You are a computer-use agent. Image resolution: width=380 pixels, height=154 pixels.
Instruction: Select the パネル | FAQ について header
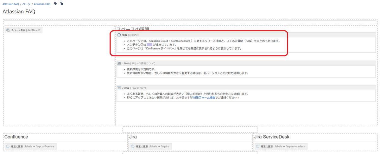(246, 88)
